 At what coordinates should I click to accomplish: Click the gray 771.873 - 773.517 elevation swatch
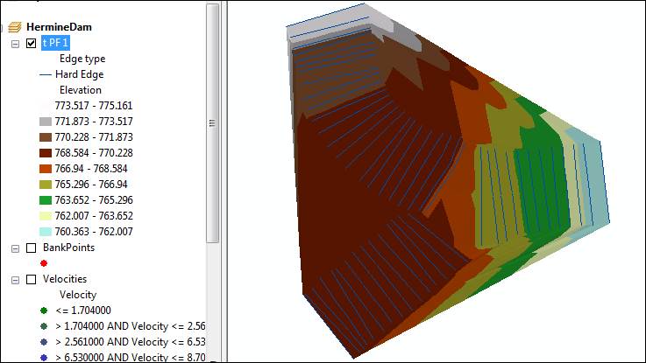[x=46, y=122]
